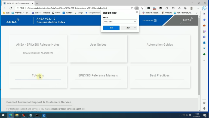
Task: Click the blue 翻译 translate button
Action: pyautogui.click(x=111, y=28)
